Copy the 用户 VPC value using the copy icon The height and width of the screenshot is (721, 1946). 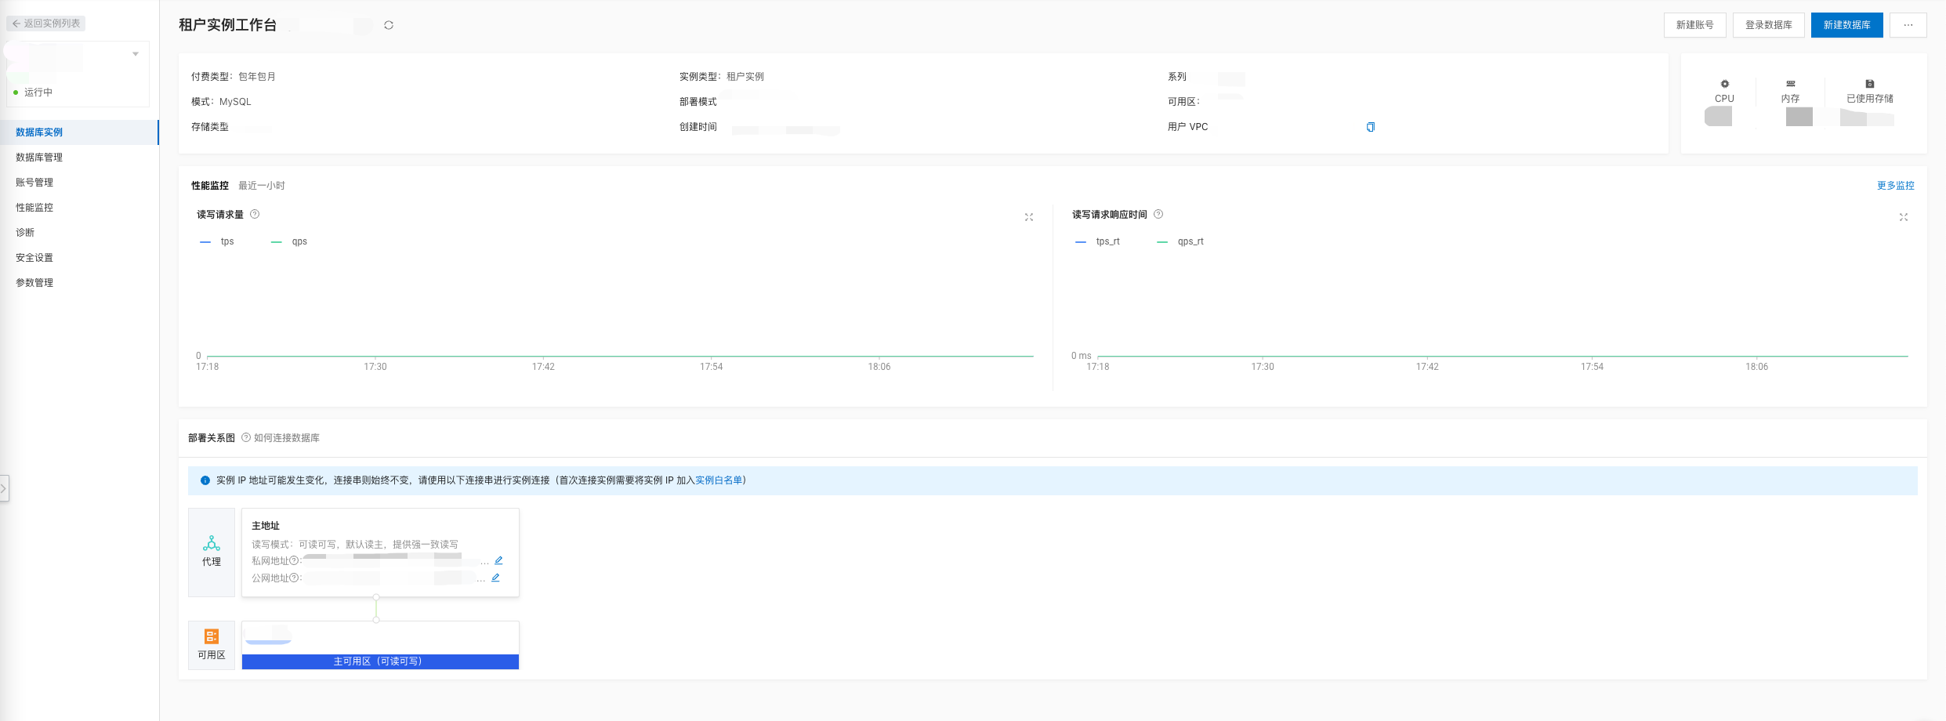pyautogui.click(x=1370, y=126)
